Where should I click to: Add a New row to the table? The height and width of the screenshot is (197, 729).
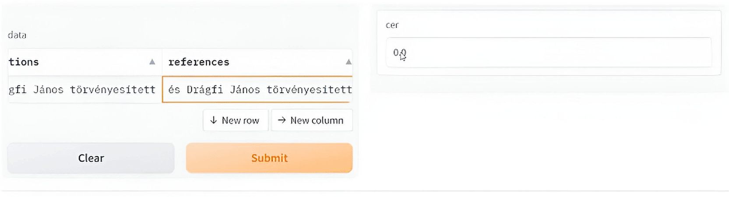(236, 120)
